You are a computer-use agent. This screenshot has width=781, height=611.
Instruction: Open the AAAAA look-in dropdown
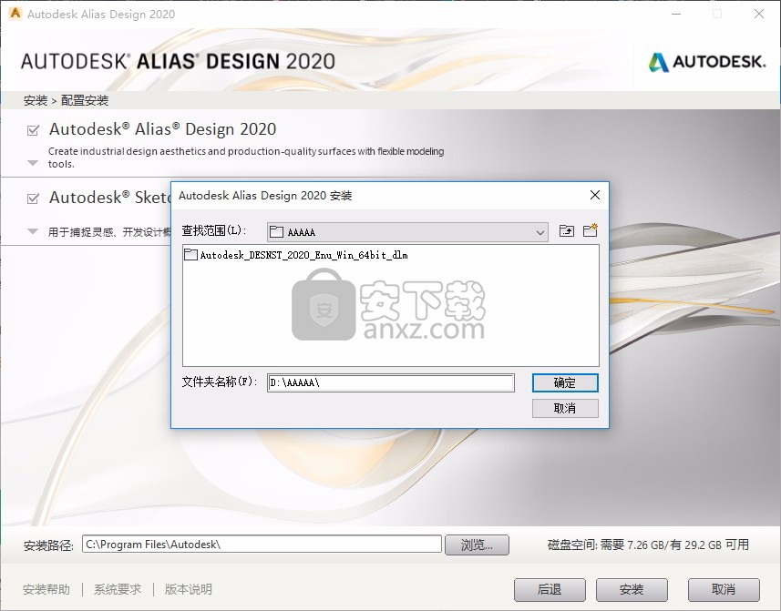click(407, 232)
